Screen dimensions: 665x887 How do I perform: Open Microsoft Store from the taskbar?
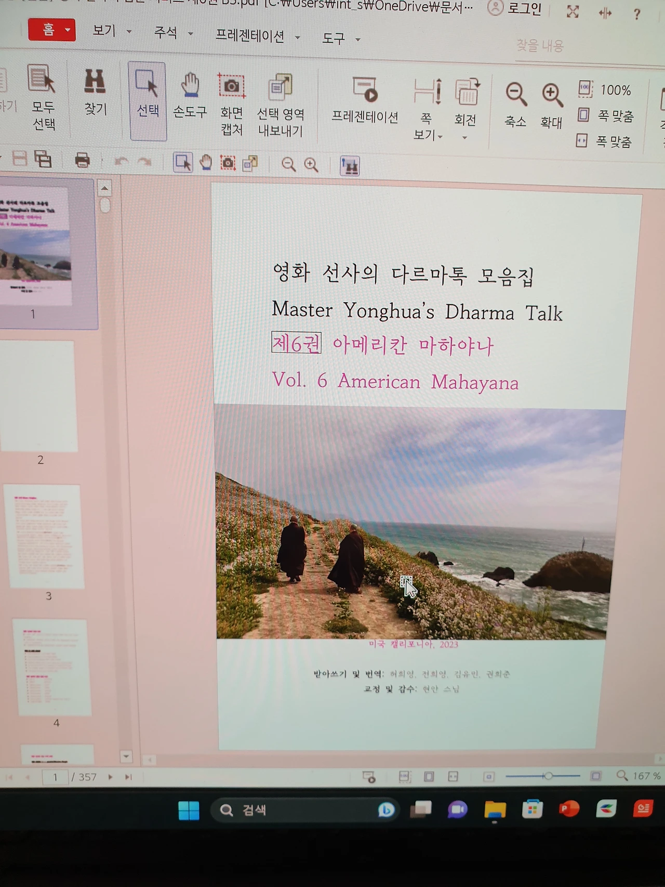click(532, 810)
